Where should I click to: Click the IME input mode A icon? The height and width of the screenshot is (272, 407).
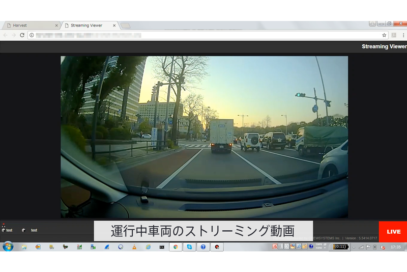click(281, 247)
